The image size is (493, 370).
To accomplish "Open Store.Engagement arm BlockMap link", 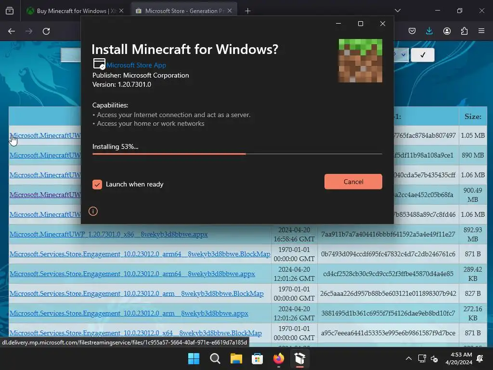I will (136, 294).
